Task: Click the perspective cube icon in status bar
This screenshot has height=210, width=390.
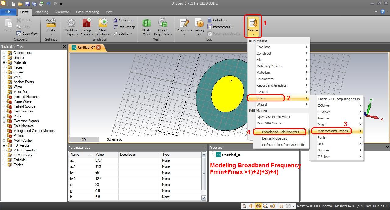Action: click(288, 206)
